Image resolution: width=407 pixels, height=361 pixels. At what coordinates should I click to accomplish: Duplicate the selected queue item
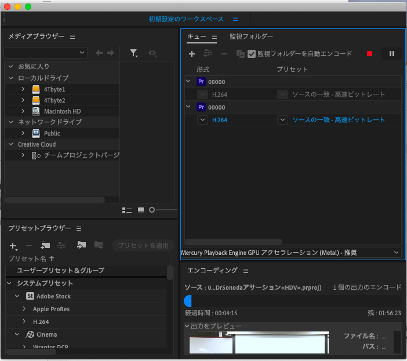tap(241, 54)
